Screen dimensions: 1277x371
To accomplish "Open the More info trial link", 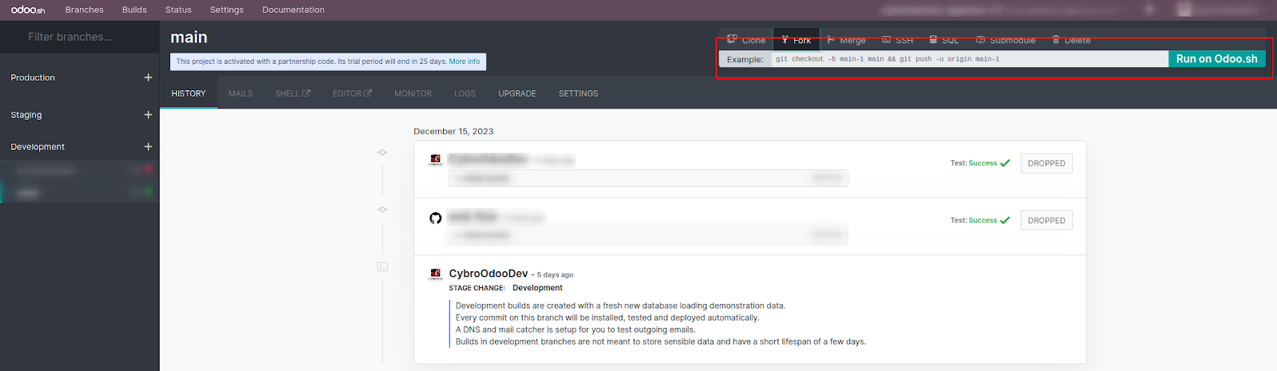I will click(465, 61).
